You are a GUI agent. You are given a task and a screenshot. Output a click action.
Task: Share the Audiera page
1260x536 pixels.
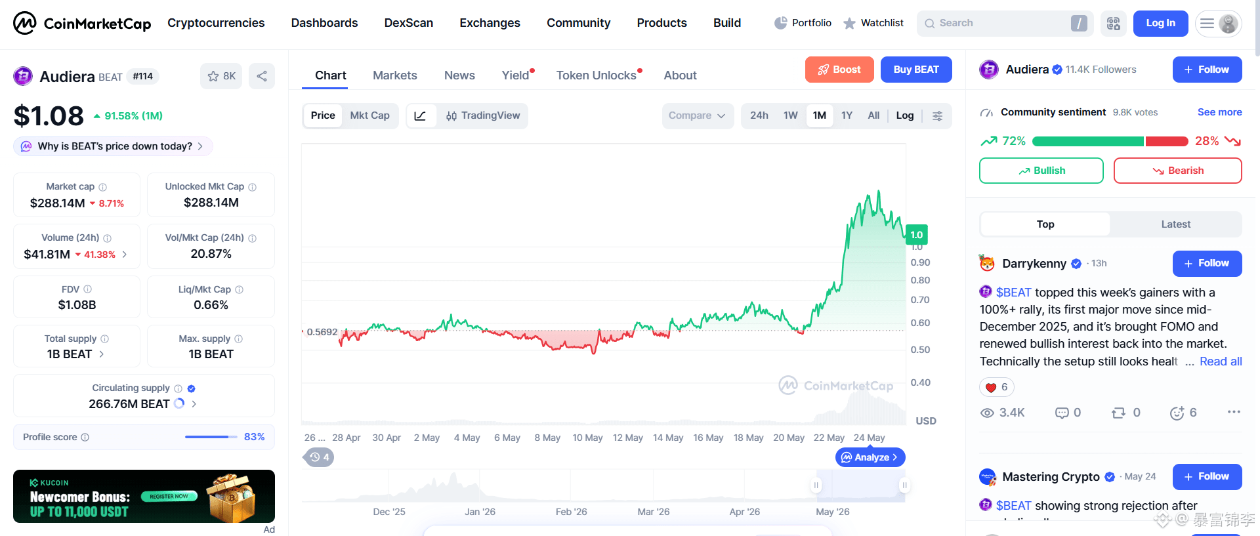click(x=262, y=76)
